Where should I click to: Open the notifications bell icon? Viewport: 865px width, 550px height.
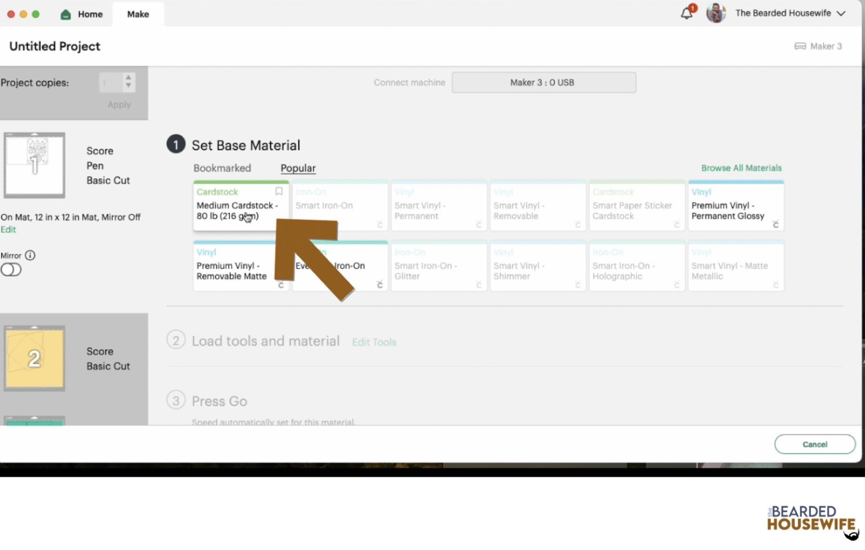tap(686, 14)
